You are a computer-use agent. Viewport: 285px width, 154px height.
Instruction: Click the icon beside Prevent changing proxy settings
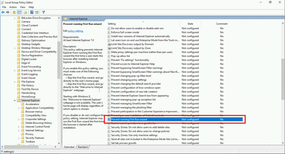pos(109,80)
